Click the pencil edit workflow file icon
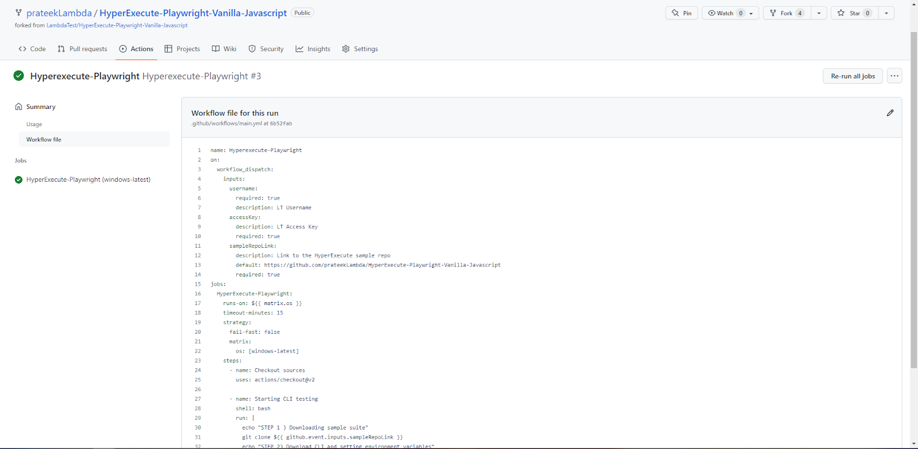 pyautogui.click(x=890, y=113)
